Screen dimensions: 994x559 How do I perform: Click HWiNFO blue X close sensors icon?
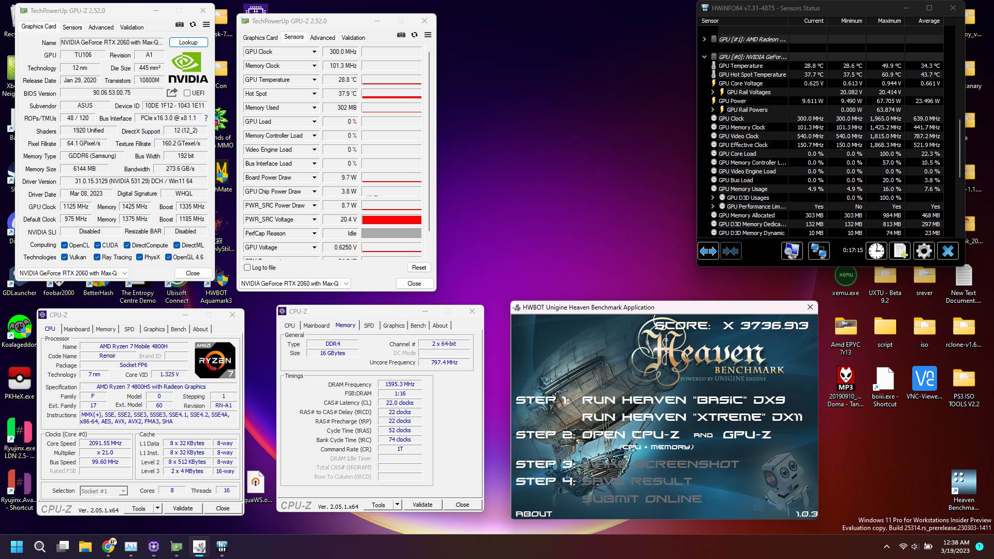948,251
